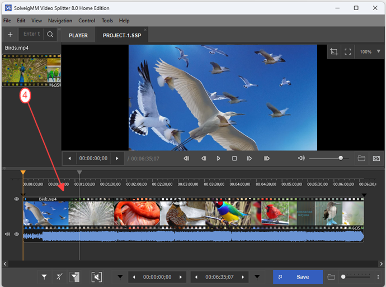Increase the fragment start time 00:00:00;00
The image size is (386, 287).
tap(181, 277)
